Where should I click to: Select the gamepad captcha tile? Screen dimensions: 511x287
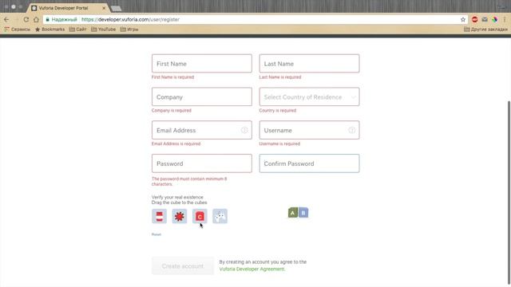click(x=220, y=216)
